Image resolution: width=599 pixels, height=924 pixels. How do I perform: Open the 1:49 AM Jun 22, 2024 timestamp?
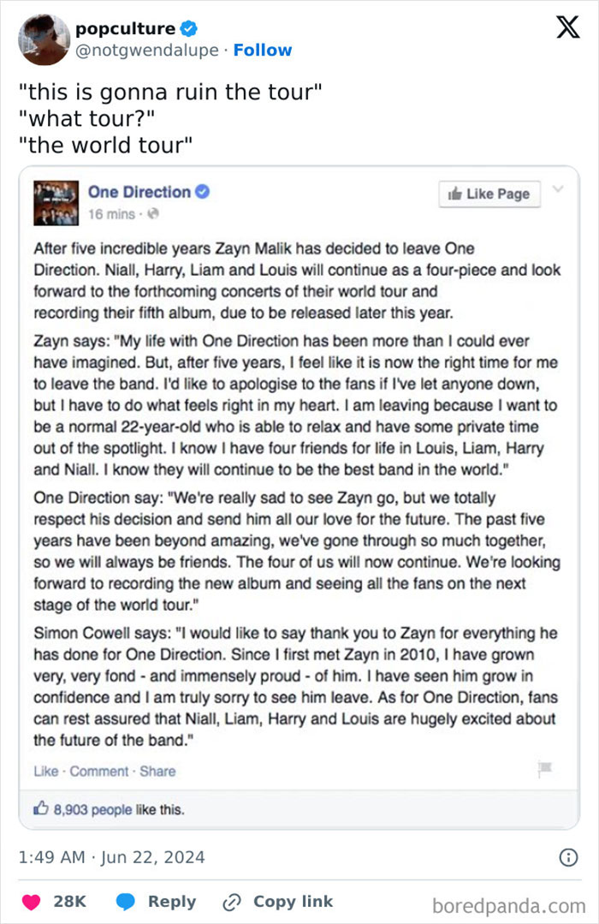(111, 856)
